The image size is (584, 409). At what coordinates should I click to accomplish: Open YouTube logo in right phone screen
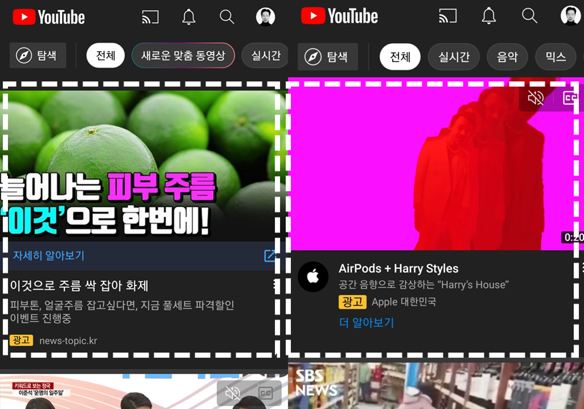[x=339, y=16]
